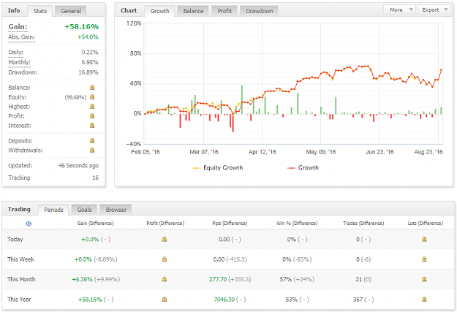This screenshot has height=312, width=457.
Task: Click the Pips (Difference) column header
Action: 230,224
